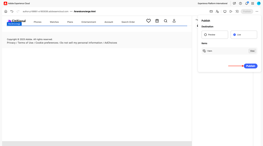Screen dimensions: 263x146
Task: Click the Experience Platform International organization name
Action: click(x=213, y=4)
